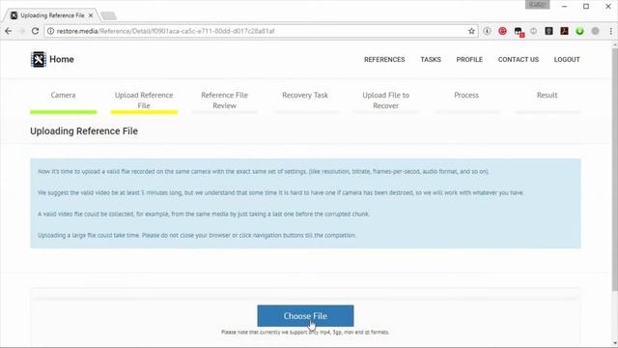Click the browser forward arrow
The width and height of the screenshot is (618, 348).
point(21,31)
